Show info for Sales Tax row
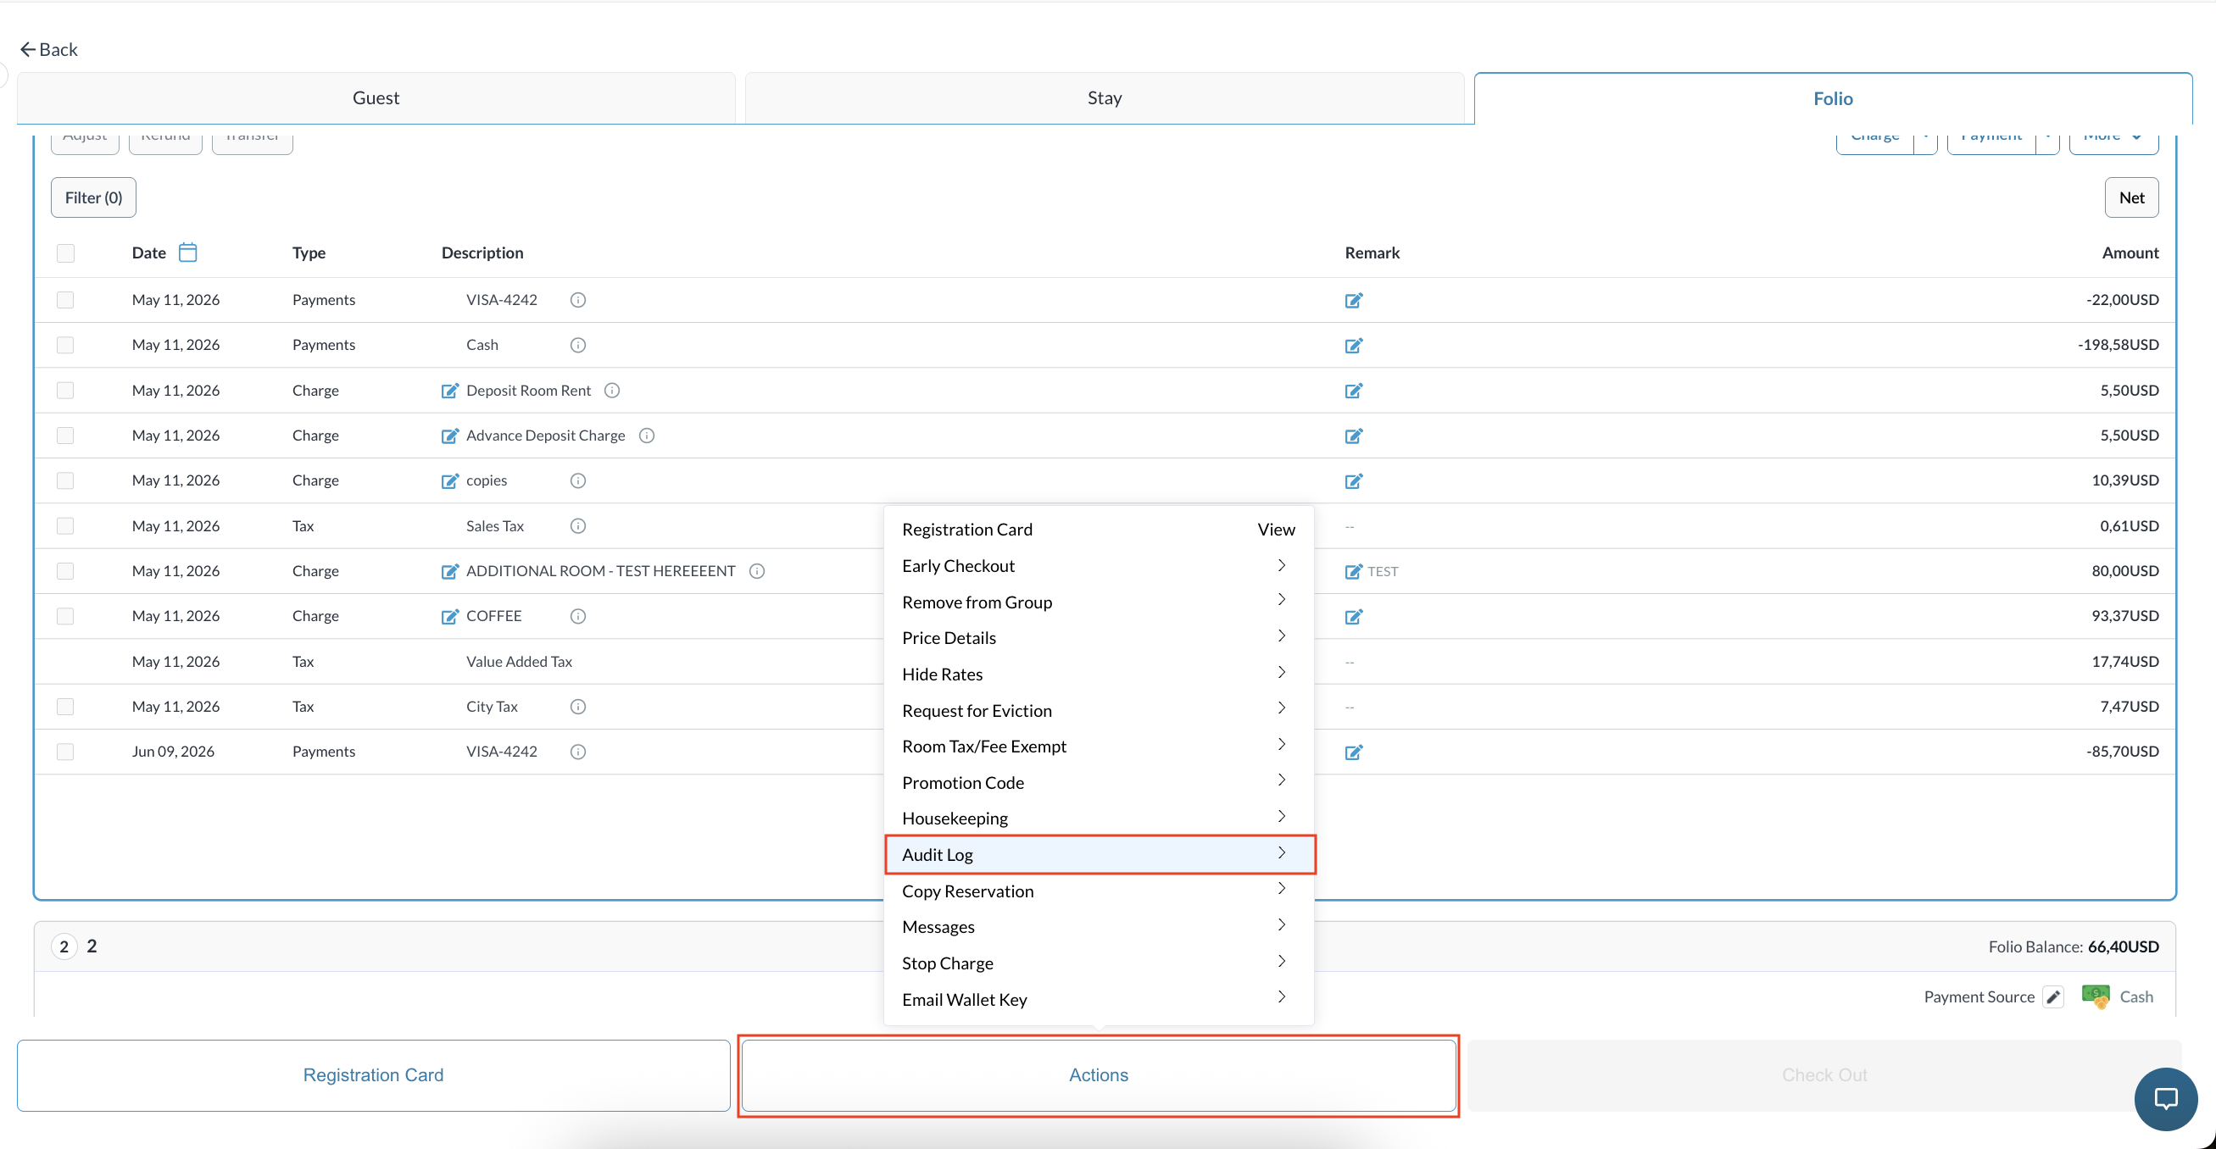2216x1149 pixels. coord(578,525)
